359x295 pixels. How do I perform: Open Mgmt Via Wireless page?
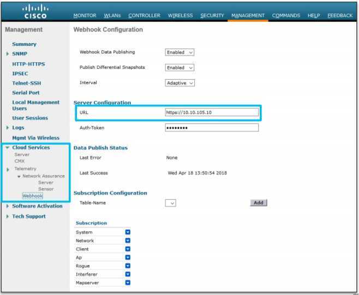coord(35,138)
